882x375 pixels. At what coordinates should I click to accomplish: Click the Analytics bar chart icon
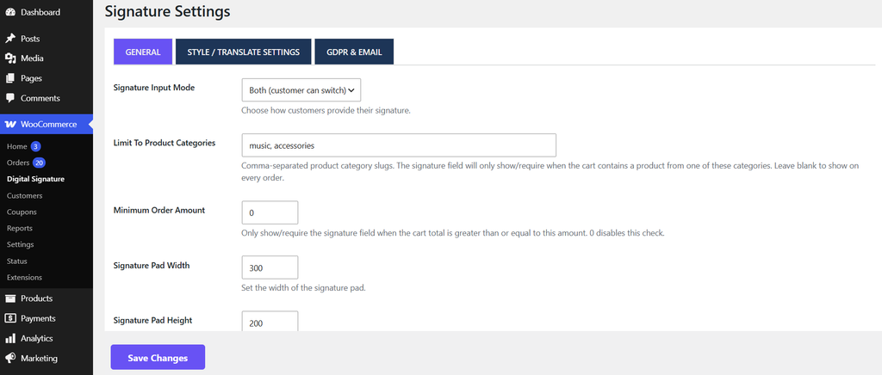point(10,339)
